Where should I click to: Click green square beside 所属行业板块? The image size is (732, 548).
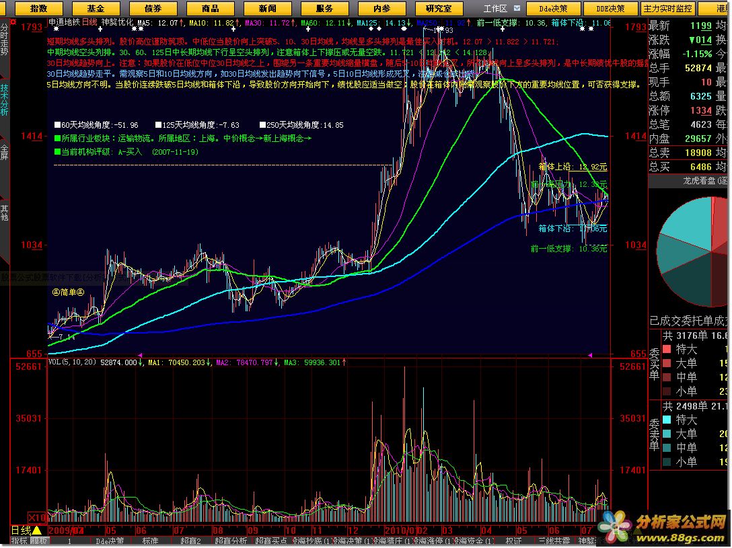point(57,139)
